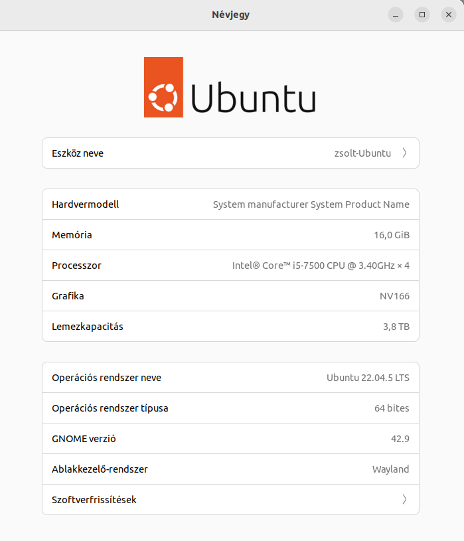Click the Ubuntu wordmark text
This screenshot has height=541, width=464.
[x=253, y=97]
